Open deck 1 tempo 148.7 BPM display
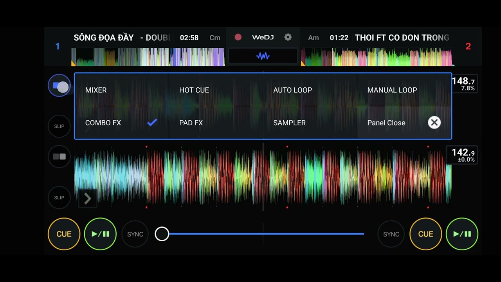This screenshot has width=501, height=282. [x=464, y=84]
